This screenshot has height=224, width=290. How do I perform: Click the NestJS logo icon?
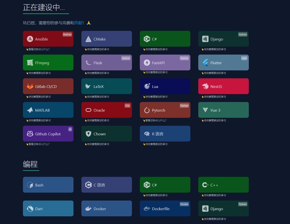[205, 86]
